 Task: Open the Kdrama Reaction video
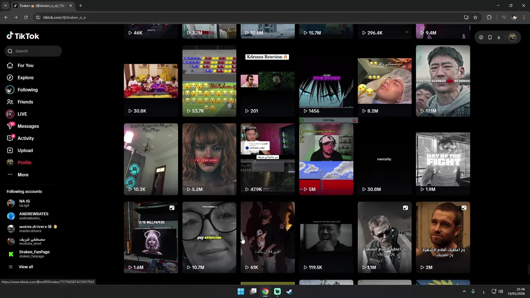(267, 81)
